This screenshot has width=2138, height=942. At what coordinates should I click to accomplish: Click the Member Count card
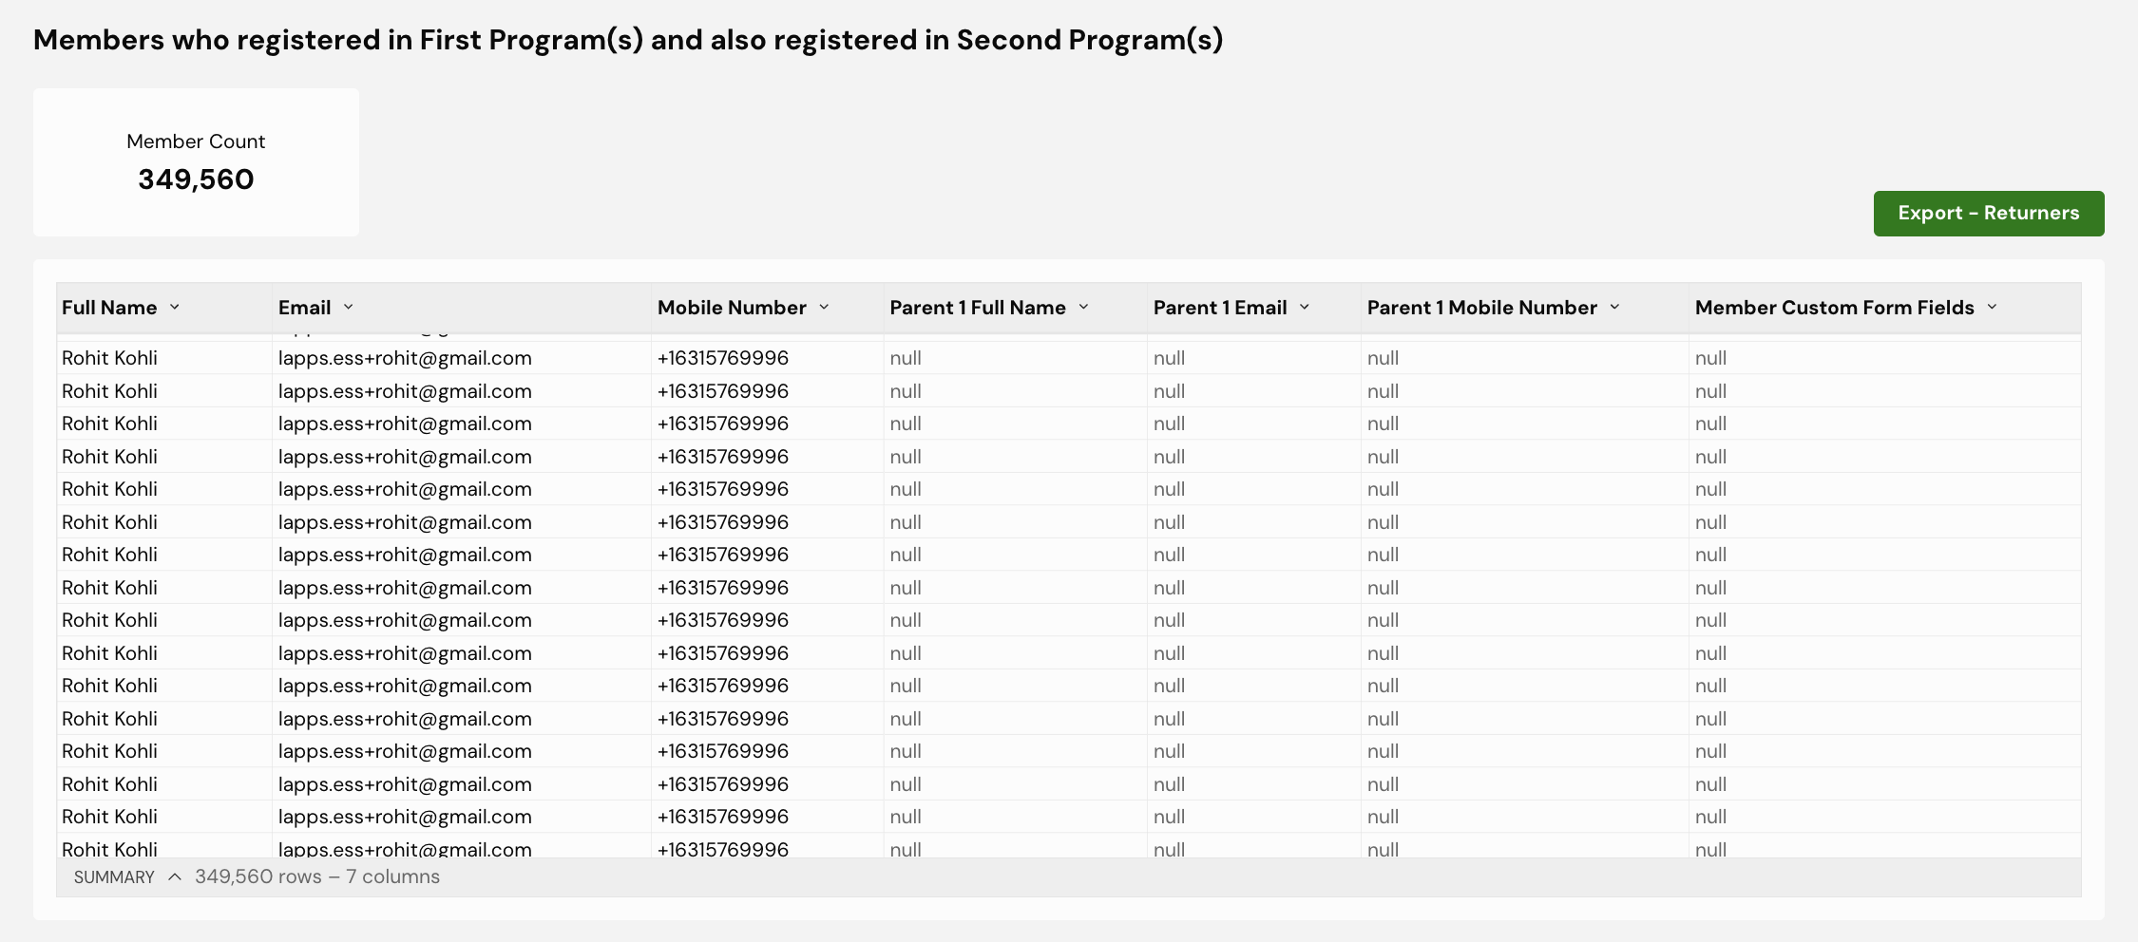pos(196,162)
